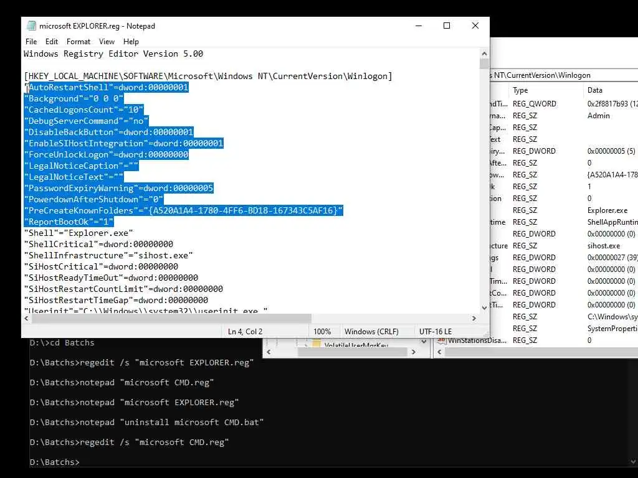
Task: Minimize the Notepad window
Action: click(x=419, y=26)
